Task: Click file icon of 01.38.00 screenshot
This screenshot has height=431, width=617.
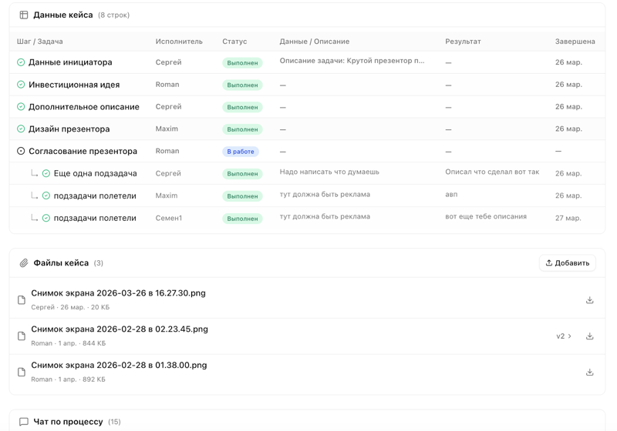Action: pyautogui.click(x=22, y=373)
